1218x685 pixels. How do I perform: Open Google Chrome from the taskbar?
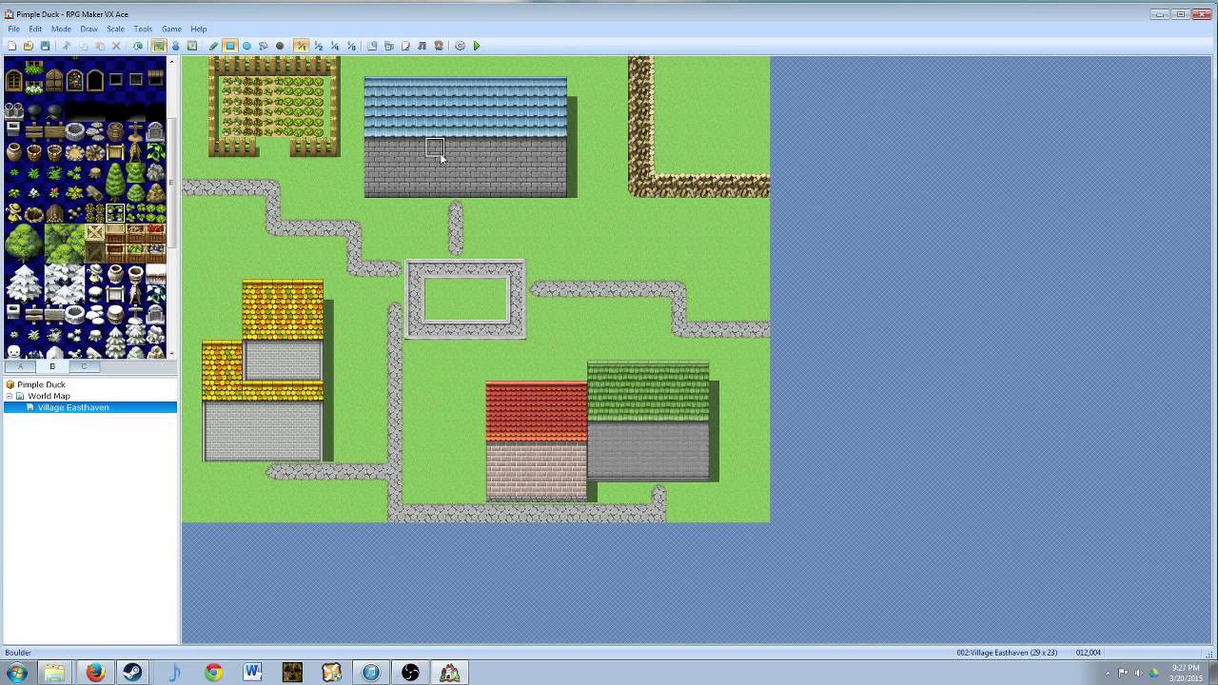[213, 673]
